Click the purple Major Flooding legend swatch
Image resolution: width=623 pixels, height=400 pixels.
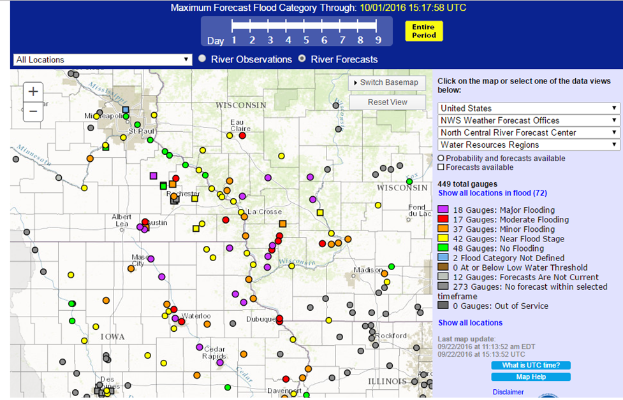443,209
